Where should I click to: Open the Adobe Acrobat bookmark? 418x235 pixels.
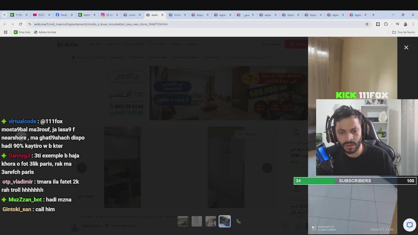pyautogui.click(x=45, y=32)
